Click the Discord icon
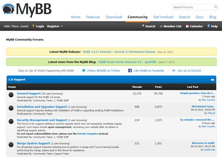The height and width of the screenshot is (159, 222). click(x=174, y=70)
